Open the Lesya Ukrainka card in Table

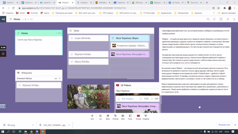coord(88,38)
